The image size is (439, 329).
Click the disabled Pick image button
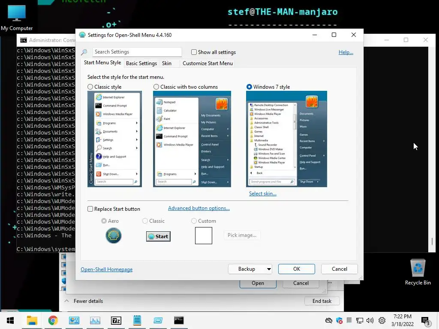(x=242, y=235)
